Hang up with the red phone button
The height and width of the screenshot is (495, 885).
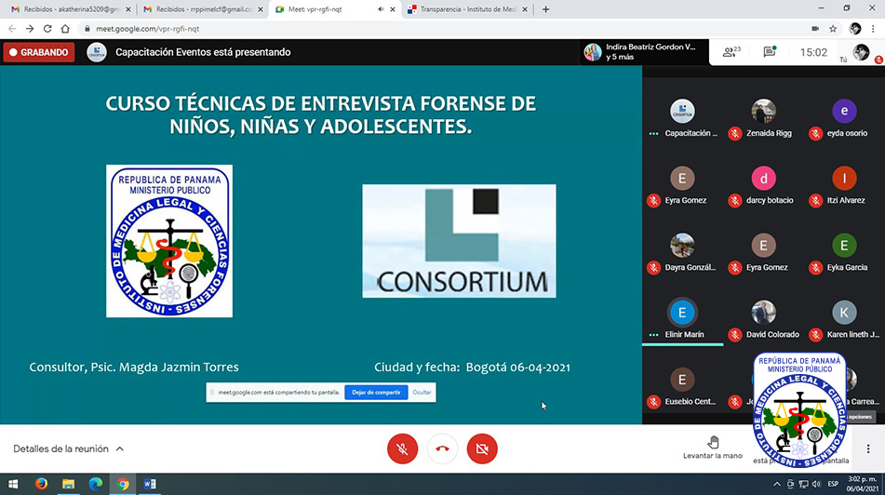pyautogui.click(x=443, y=448)
